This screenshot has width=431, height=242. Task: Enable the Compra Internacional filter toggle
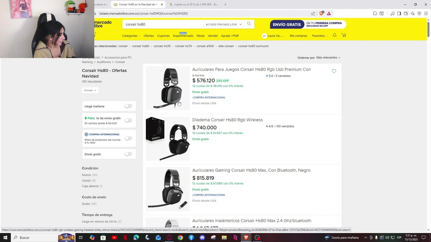[128, 138]
